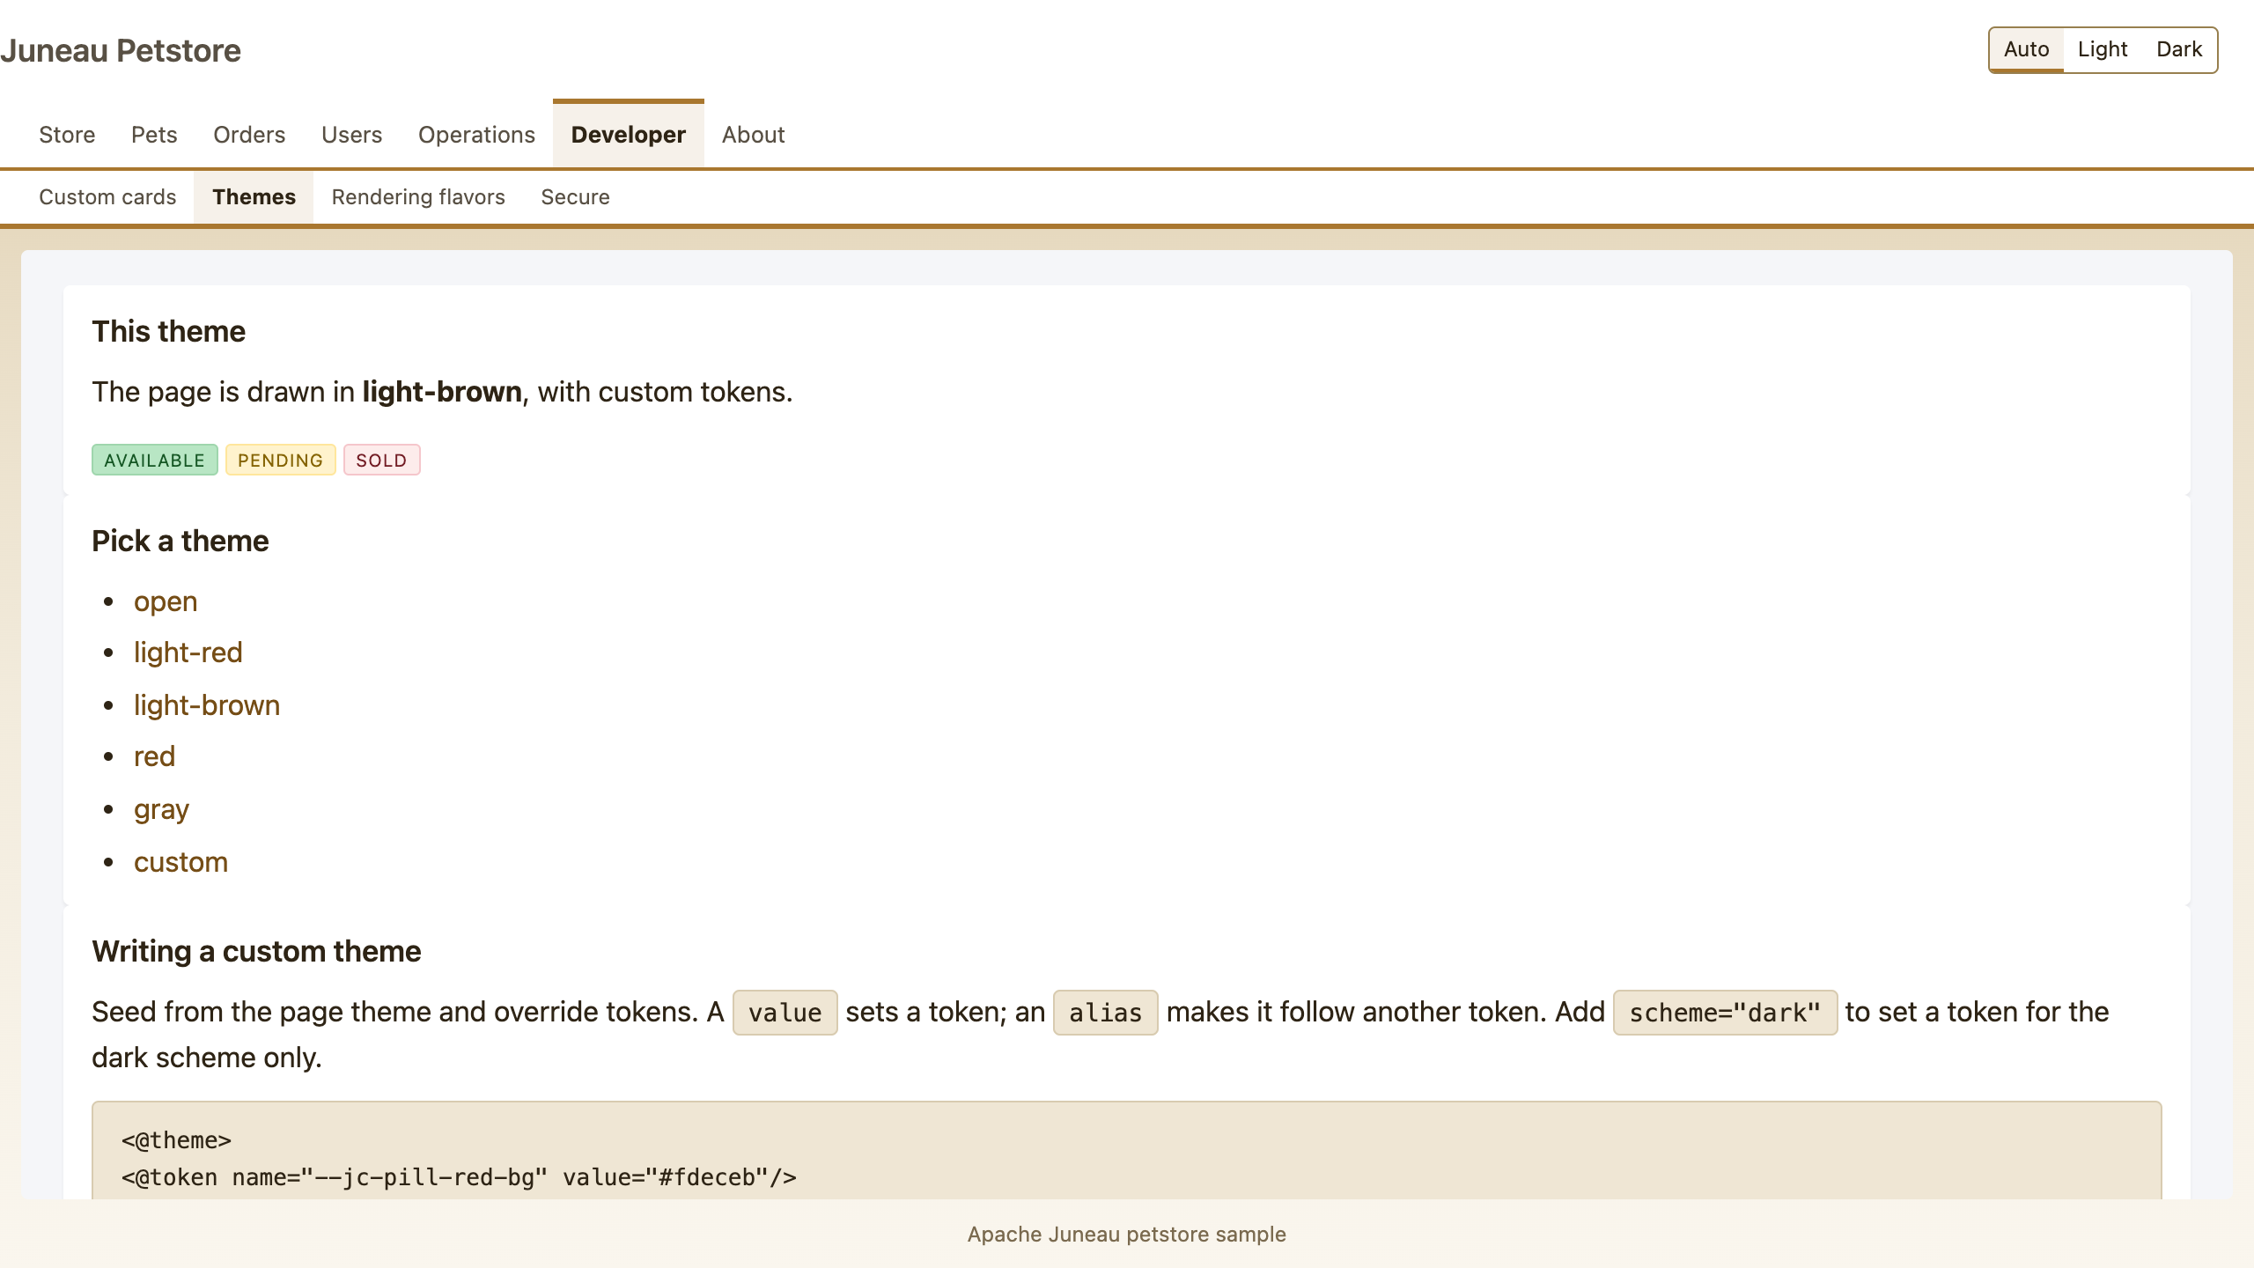
Task: Open the Pets tab
Action: click(154, 135)
